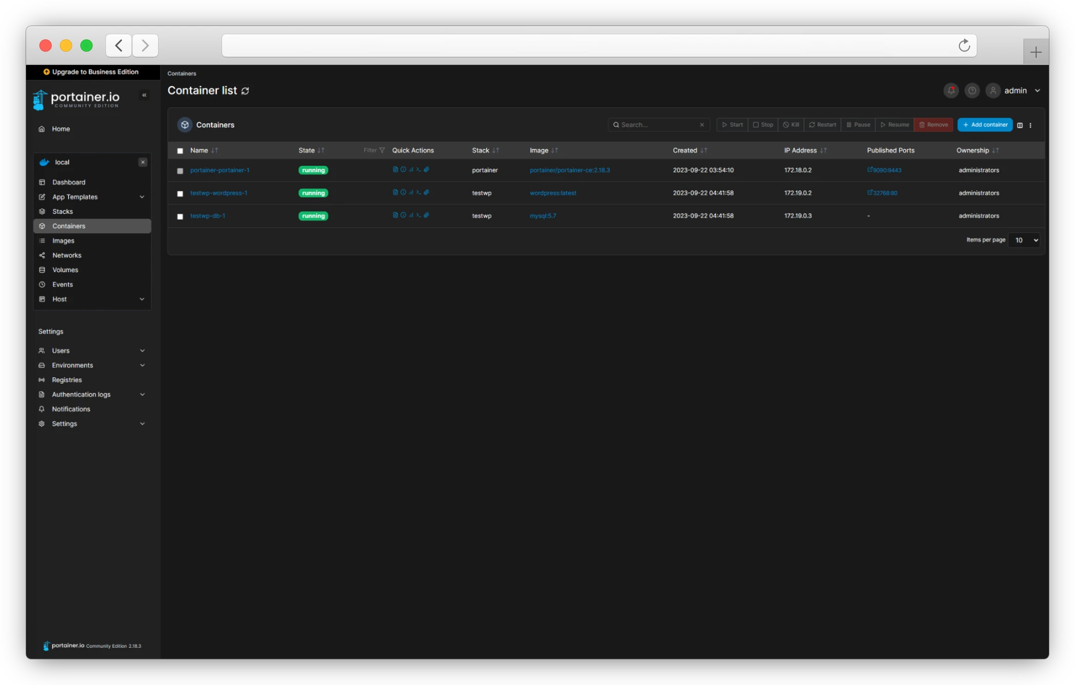1075x685 pixels.
Task: Click attach paperclip icon for portainer-portainer-1
Action: (x=426, y=169)
